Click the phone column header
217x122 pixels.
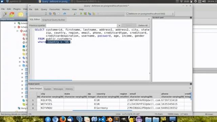[x=173, y=95]
